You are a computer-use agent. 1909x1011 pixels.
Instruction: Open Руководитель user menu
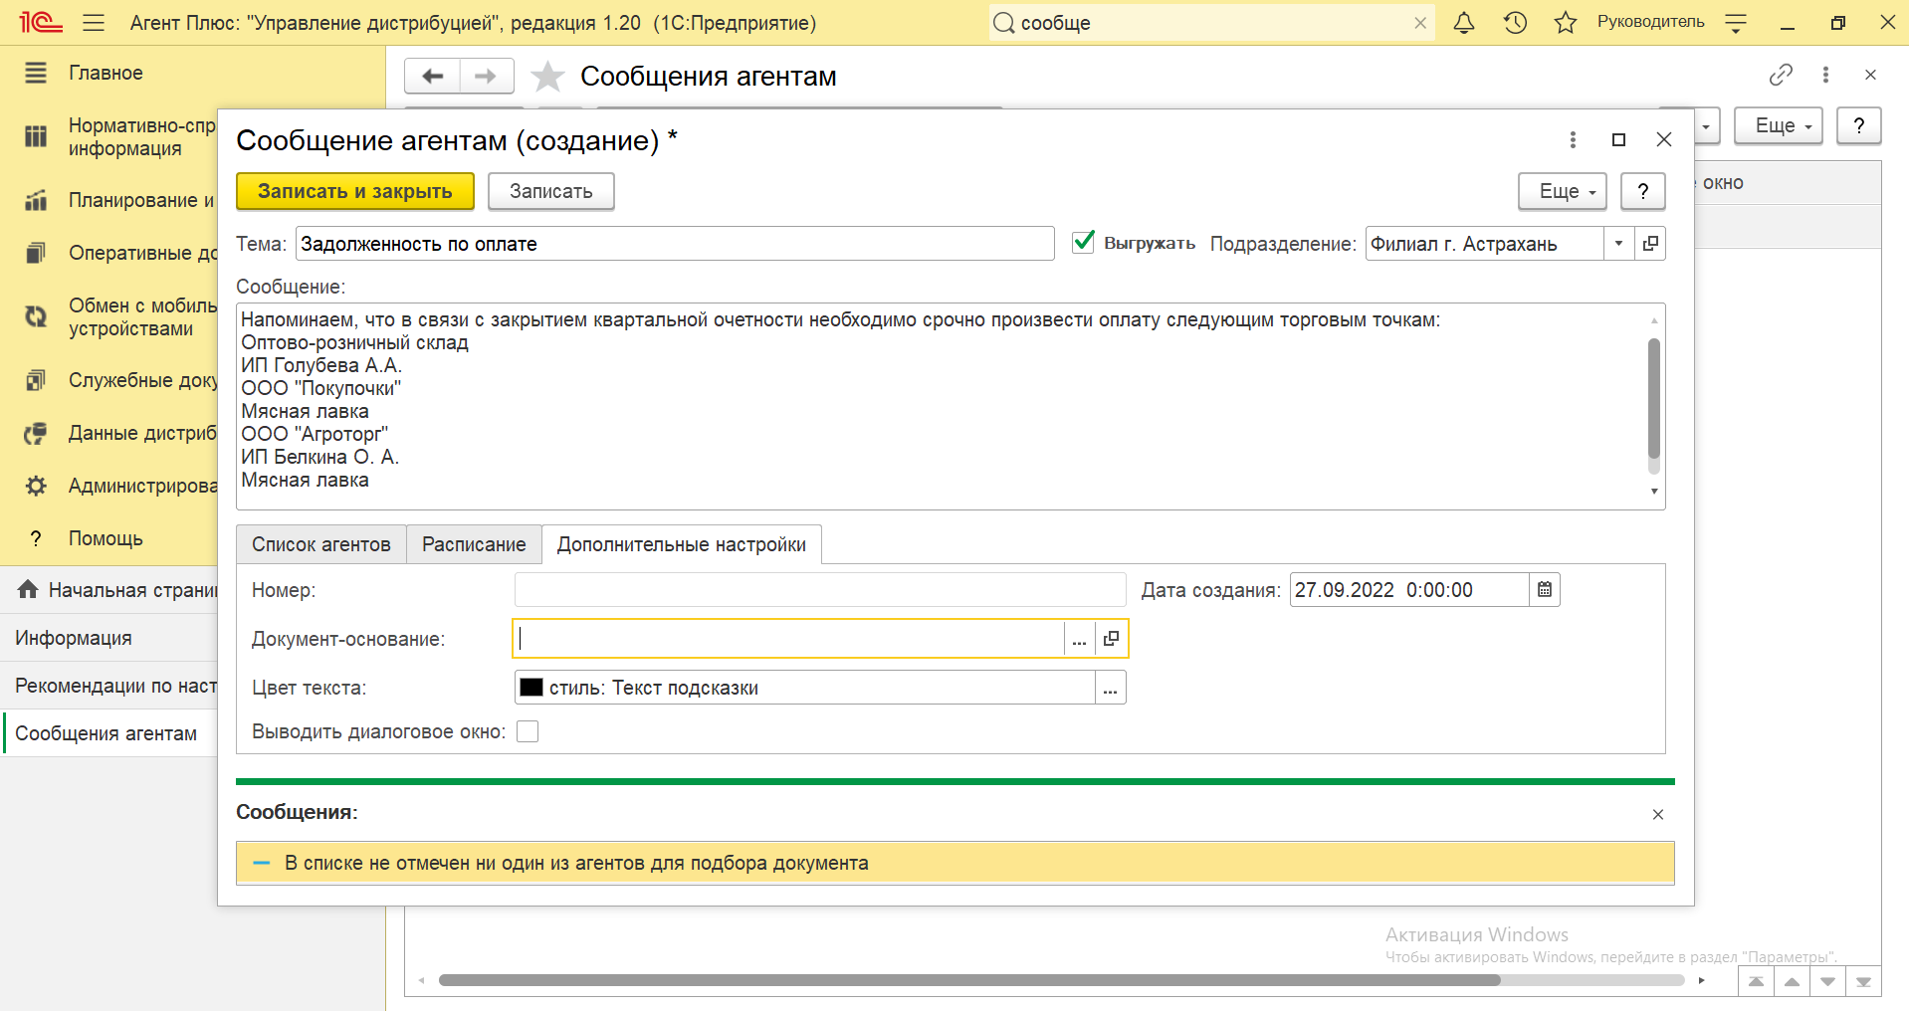pyautogui.click(x=1650, y=22)
